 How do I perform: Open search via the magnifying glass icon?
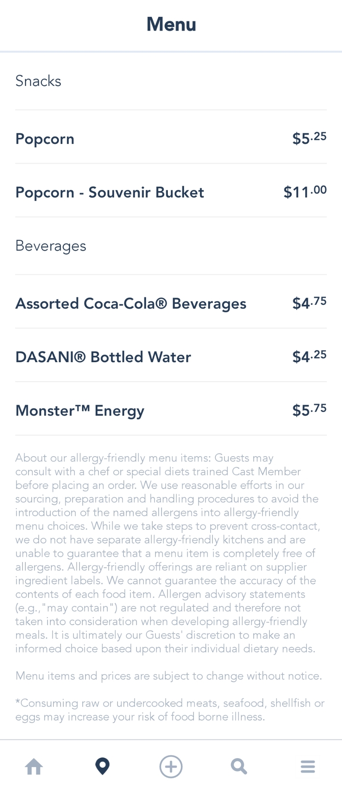[239, 767]
